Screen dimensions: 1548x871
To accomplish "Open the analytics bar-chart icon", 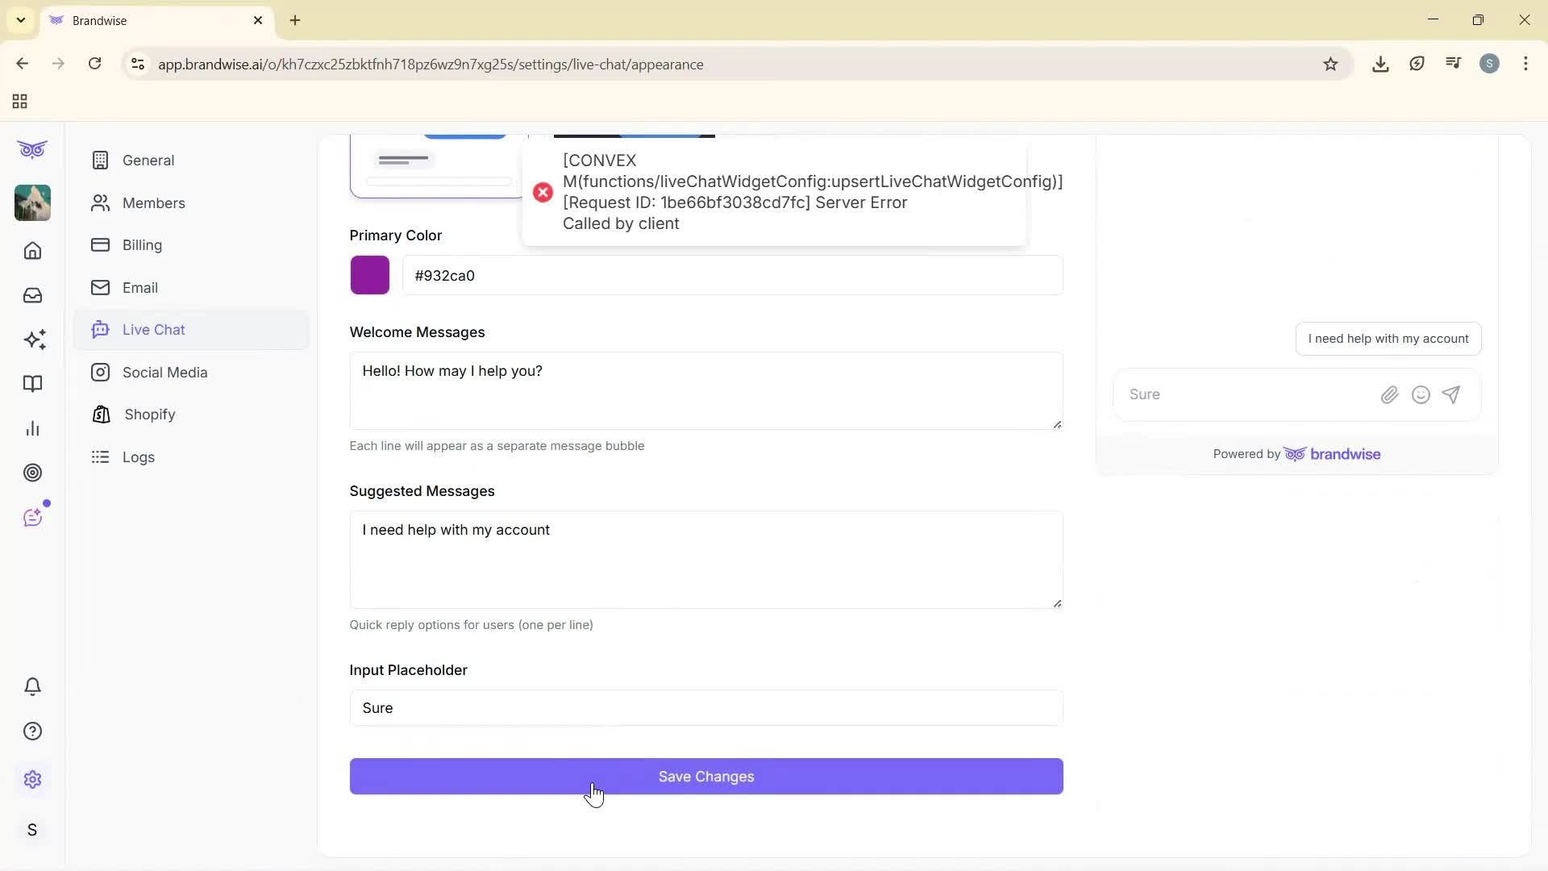I will [x=32, y=427].
